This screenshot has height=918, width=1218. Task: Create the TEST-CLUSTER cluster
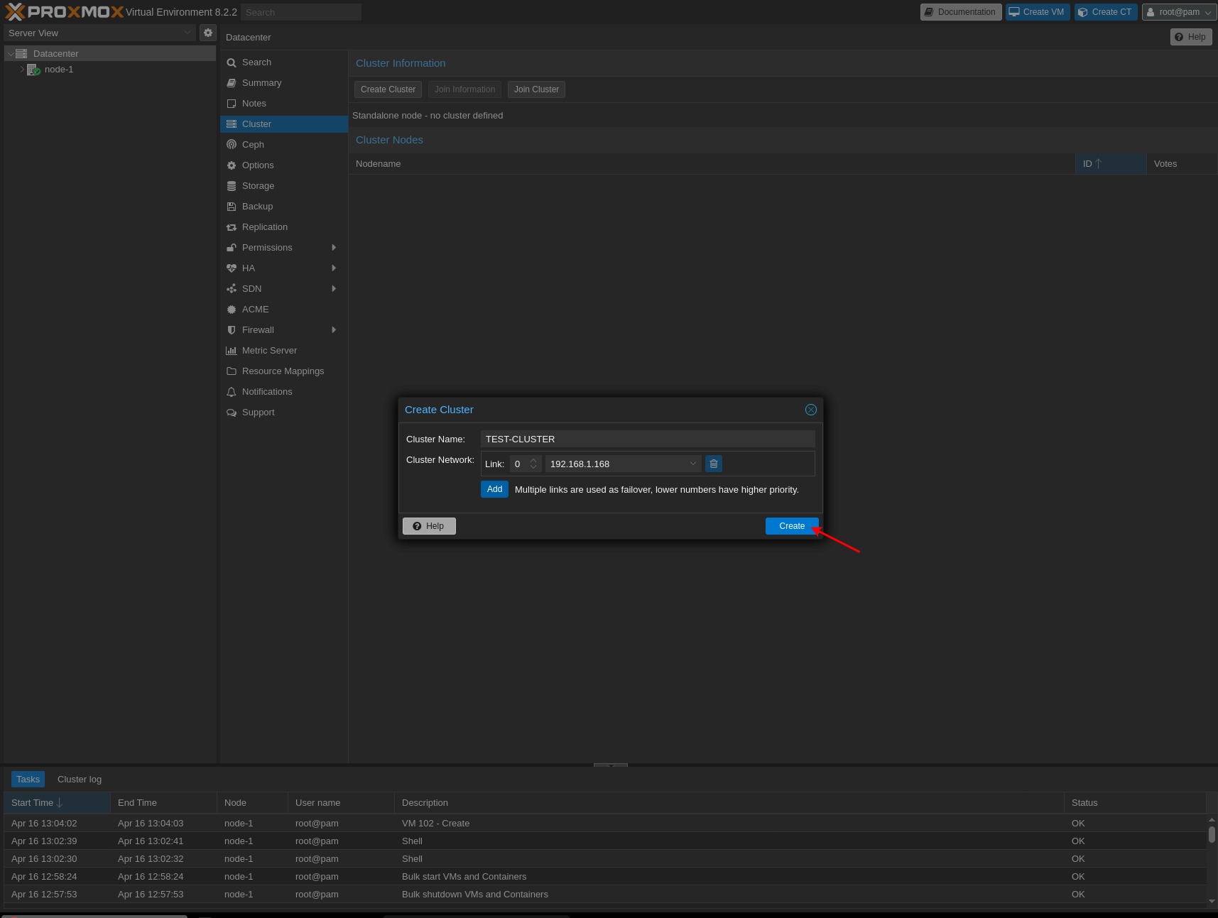tap(790, 526)
